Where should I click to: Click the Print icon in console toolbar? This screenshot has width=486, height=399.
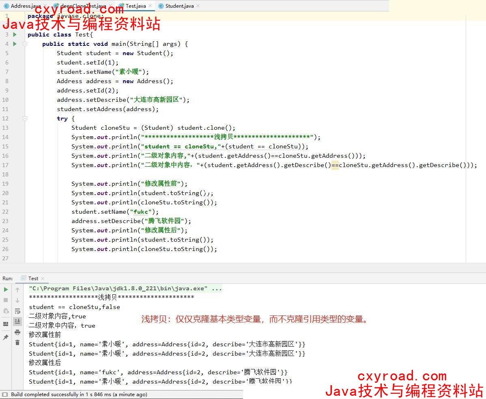[x=17, y=332]
